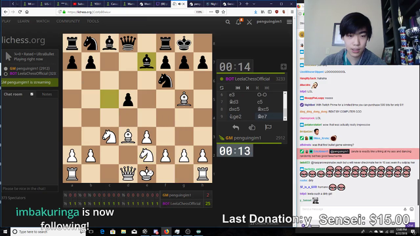This screenshot has height=236, width=420.
Task: Open the TOOLS menu
Action: [x=93, y=21]
